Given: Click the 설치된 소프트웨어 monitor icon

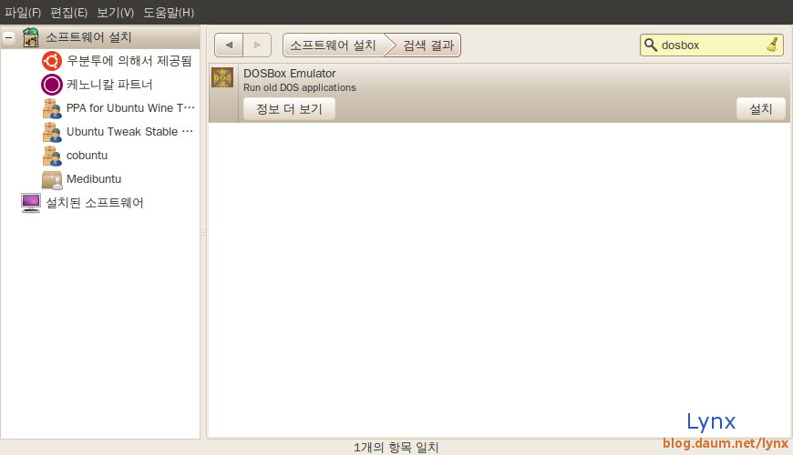Looking at the screenshot, I should pyautogui.click(x=31, y=203).
